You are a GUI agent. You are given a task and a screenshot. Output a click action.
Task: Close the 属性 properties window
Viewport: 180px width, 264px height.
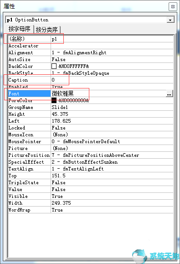173,7
